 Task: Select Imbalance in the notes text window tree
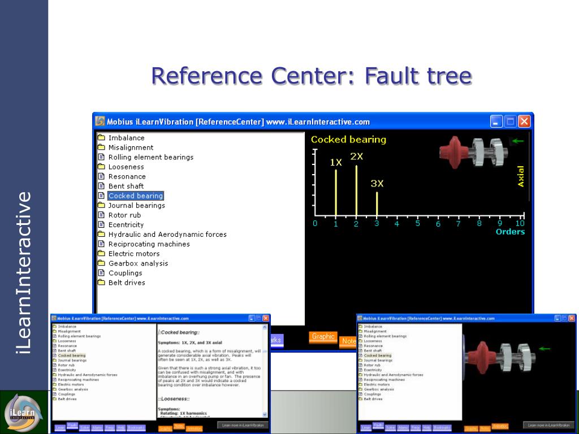pyautogui.click(x=67, y=327)
